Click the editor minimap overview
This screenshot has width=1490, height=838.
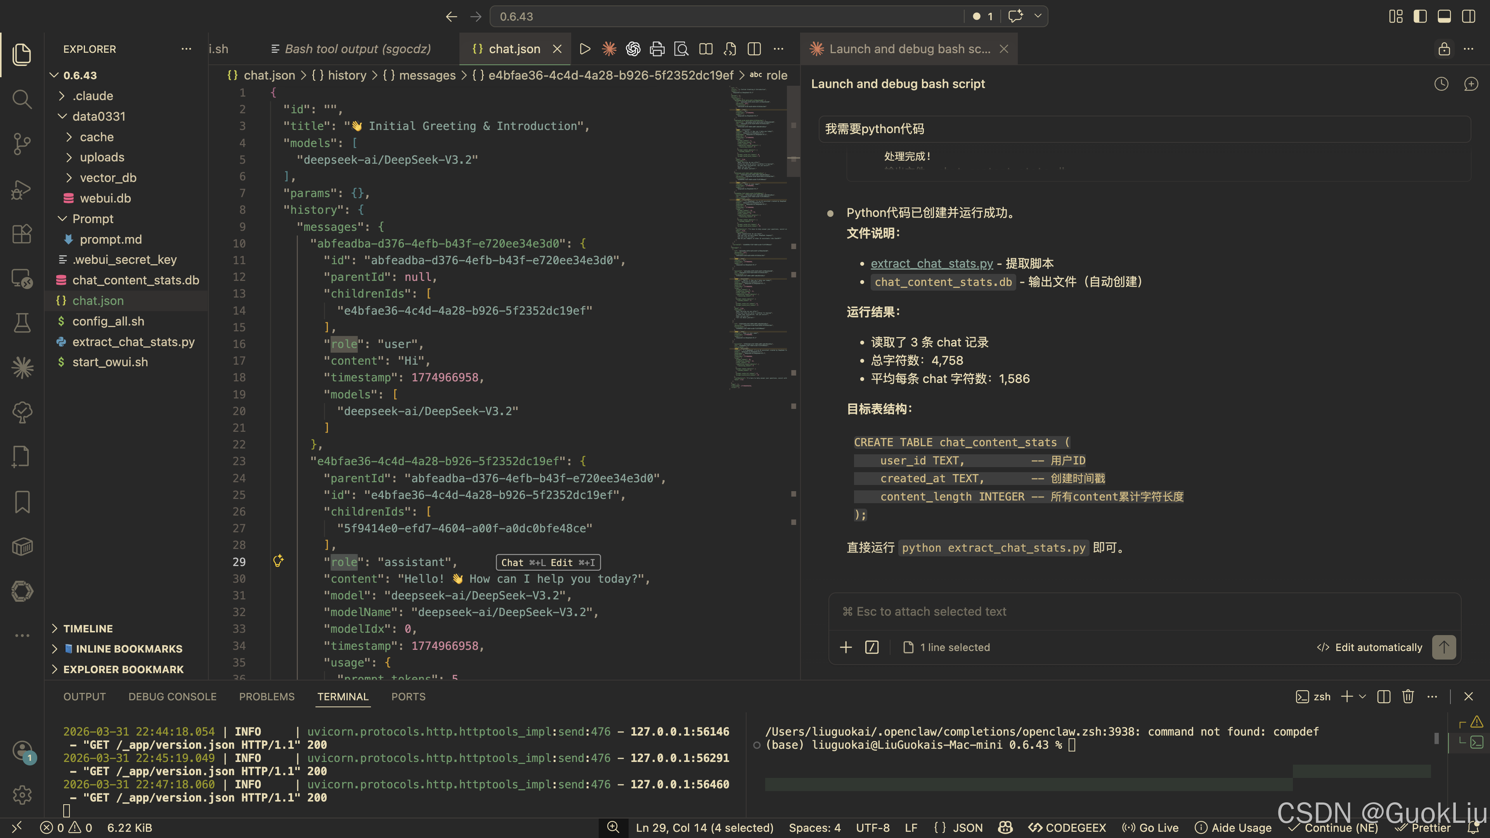click(758, 231)
